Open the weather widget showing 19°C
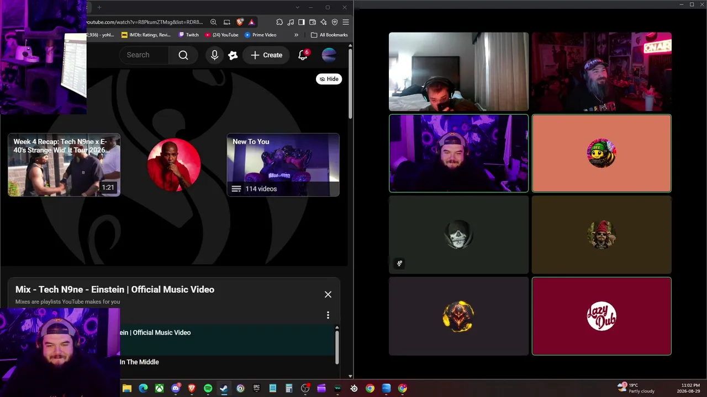The width and height of the screenshot is (707, 397). pos(636,388)
